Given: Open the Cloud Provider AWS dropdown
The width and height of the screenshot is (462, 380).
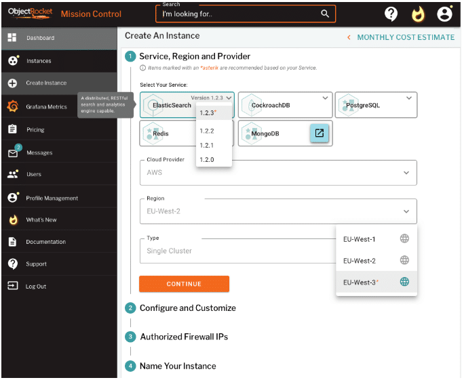Looking at the screenshot, I should (x=278, y=173).
